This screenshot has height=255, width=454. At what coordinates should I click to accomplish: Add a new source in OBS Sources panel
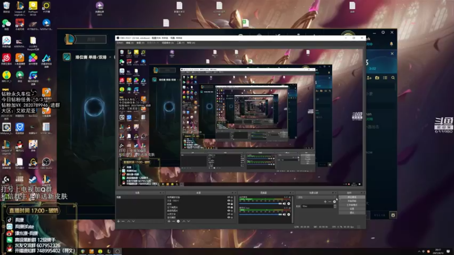(169, 221)
